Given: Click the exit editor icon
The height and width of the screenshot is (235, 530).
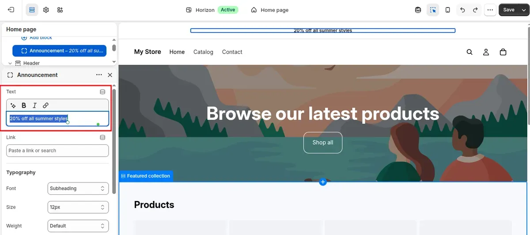Looking at the screenshot, I should (x=11, y=10).
